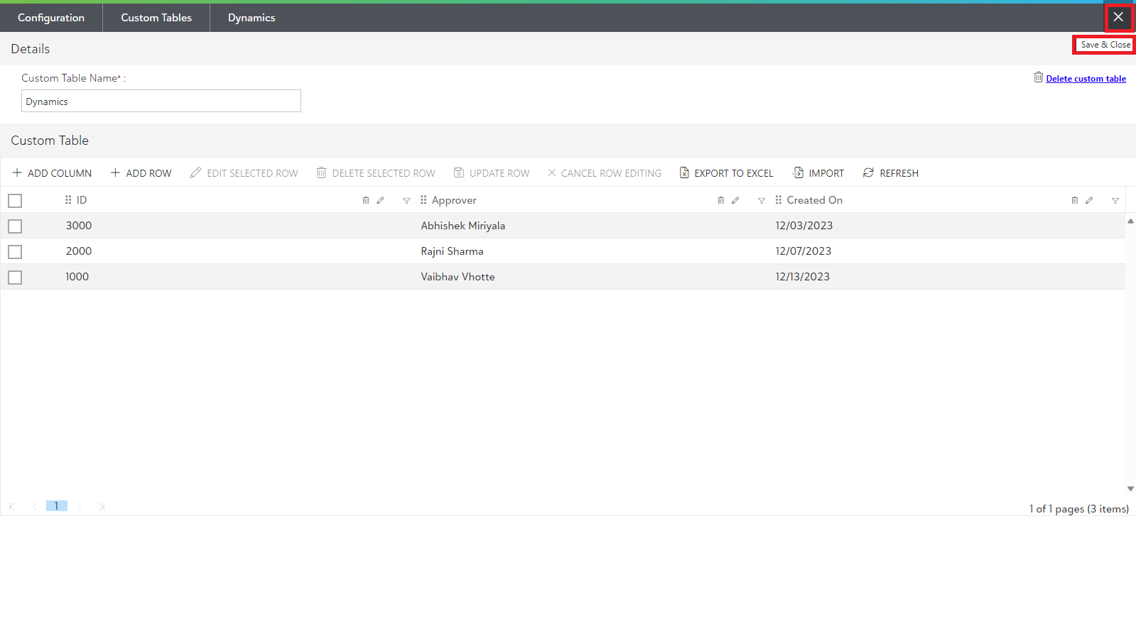Check the box for row 2000

tap(15, 252)
